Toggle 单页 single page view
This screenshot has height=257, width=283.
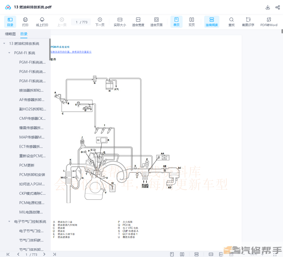click(176, 22)
